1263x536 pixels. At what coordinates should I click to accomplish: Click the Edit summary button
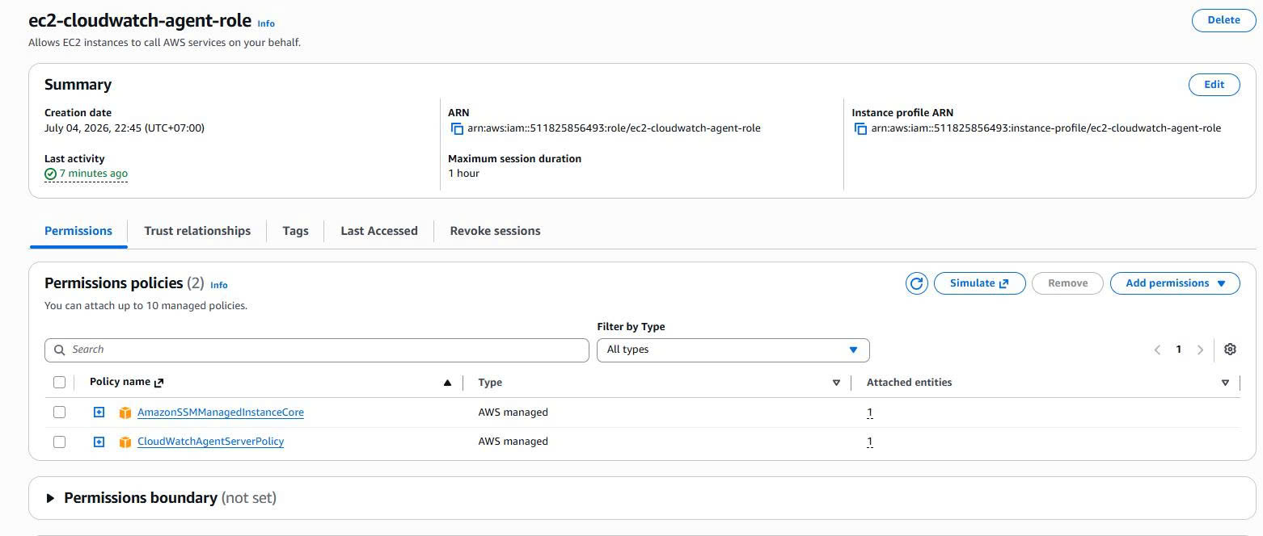(x=1214, y=84)
